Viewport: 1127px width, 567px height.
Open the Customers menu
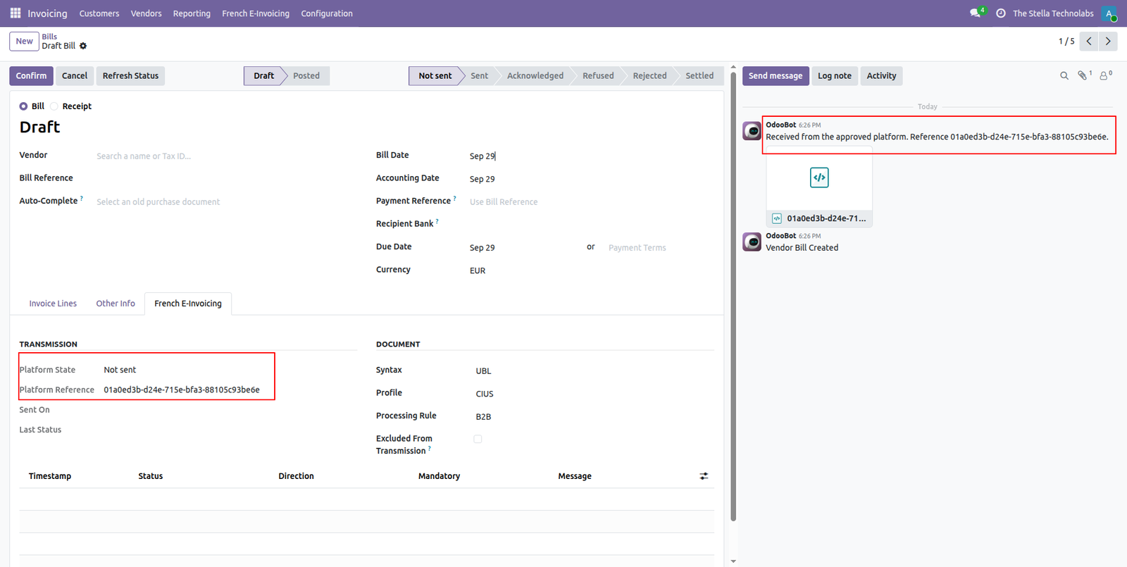[x=99, y=13]
